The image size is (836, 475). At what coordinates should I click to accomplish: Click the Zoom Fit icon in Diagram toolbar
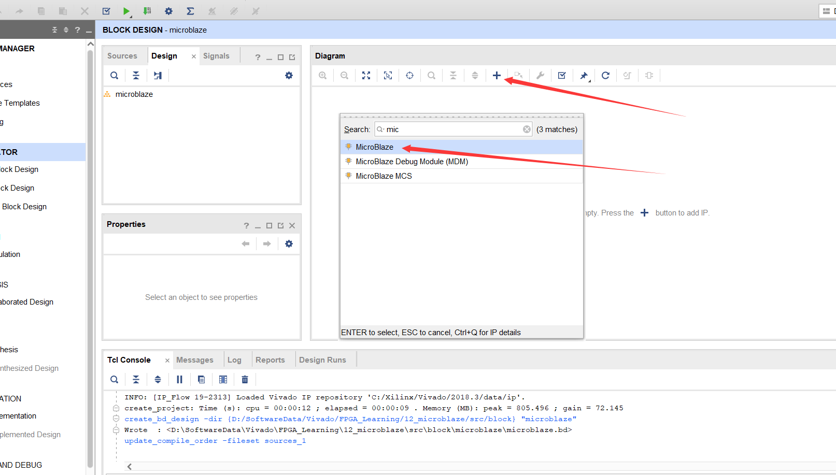(366, 76)
